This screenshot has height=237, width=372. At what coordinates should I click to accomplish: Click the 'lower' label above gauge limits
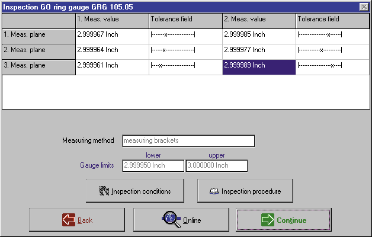pyautogui.click(x=153, y=155)
